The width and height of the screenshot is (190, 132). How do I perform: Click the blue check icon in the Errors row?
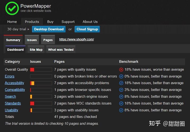[x=121, y=76]
